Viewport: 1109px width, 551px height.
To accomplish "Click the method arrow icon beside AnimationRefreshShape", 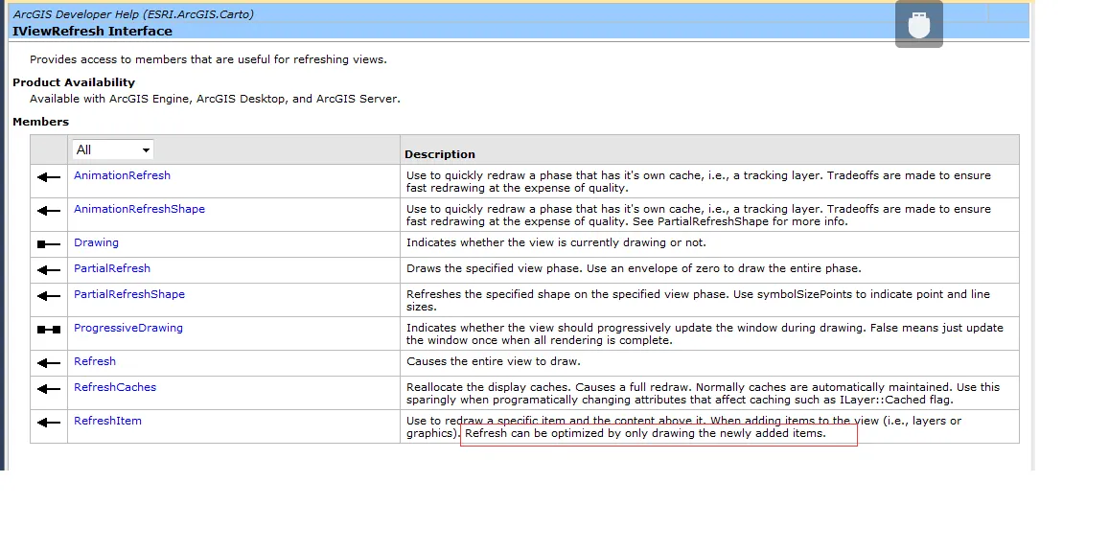I will point(49,211).
